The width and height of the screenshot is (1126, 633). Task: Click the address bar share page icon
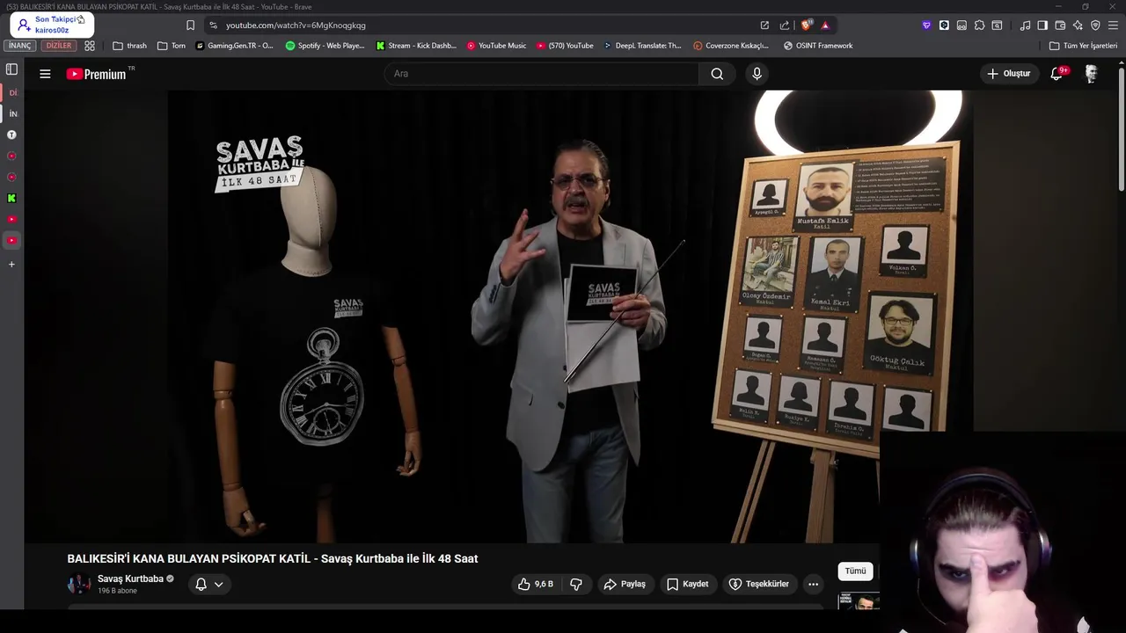785,25
